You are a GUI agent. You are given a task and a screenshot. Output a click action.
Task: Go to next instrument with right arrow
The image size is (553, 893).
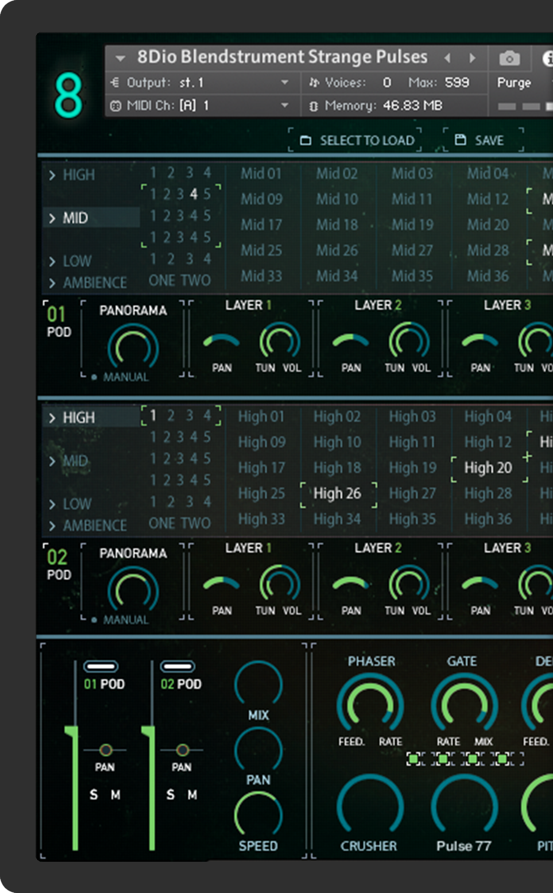point(472,58)
